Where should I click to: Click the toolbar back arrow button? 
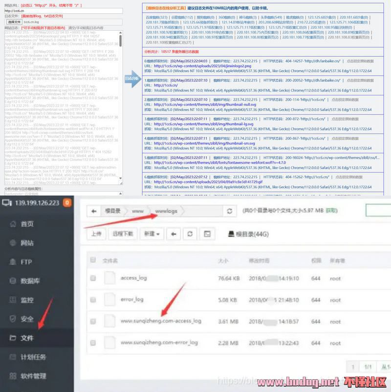174,234
